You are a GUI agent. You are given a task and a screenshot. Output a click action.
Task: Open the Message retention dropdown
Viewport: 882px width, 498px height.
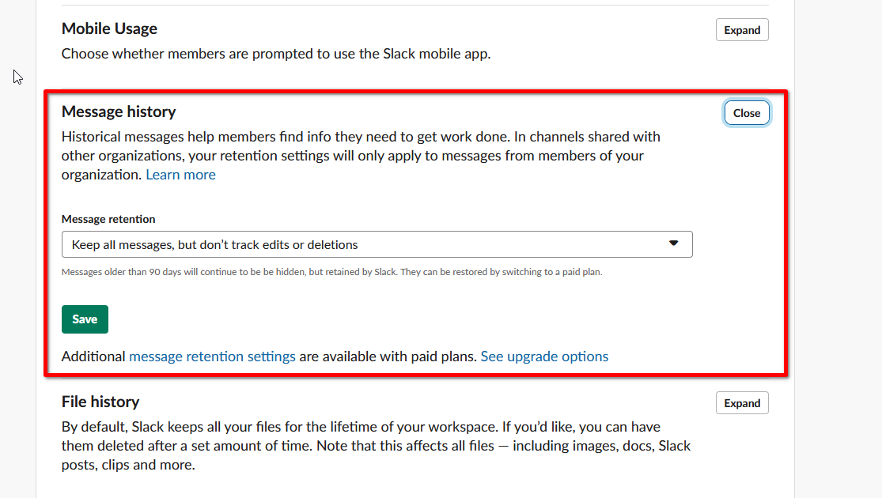coord(377,244)
